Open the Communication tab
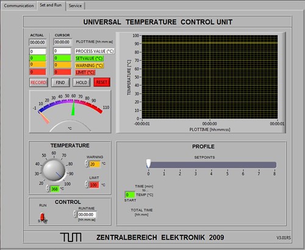 coord(19,5)
